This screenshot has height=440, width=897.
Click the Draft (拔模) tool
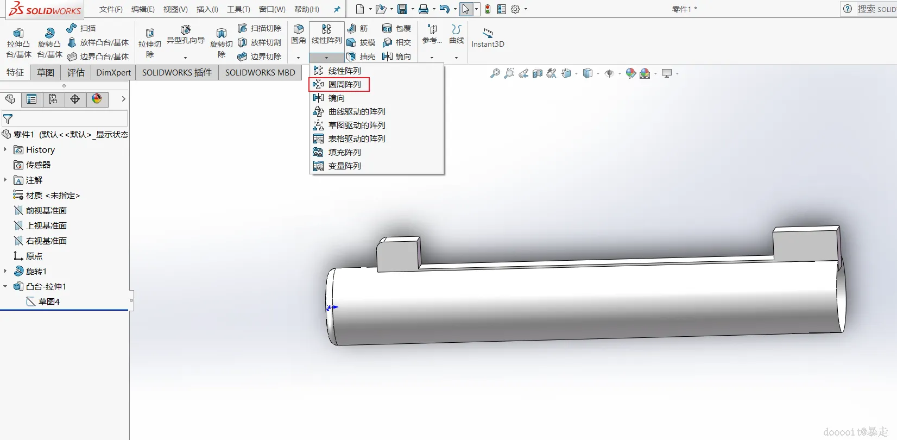pos(361,42)
